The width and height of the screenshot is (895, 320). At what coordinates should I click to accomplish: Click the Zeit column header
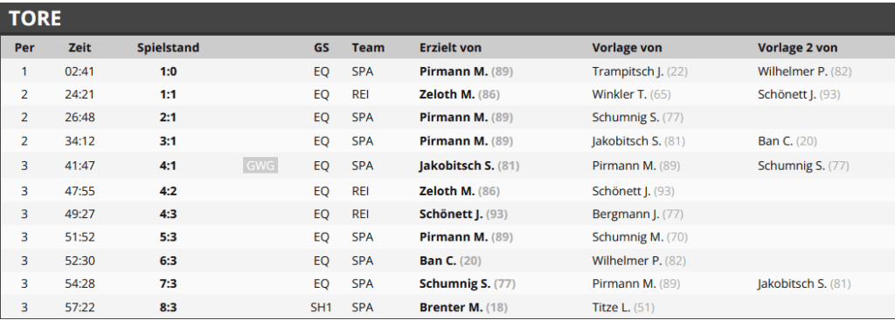coord(80,48)
